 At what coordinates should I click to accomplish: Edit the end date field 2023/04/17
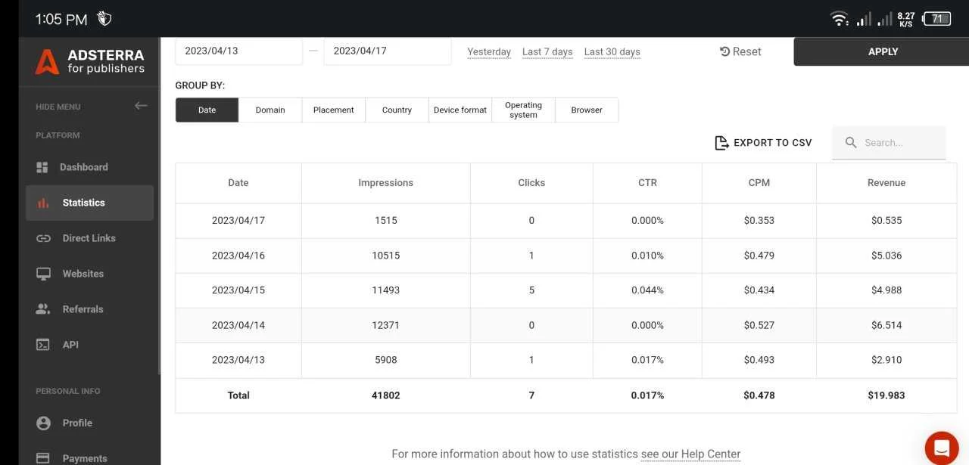[x=388, y=51]
